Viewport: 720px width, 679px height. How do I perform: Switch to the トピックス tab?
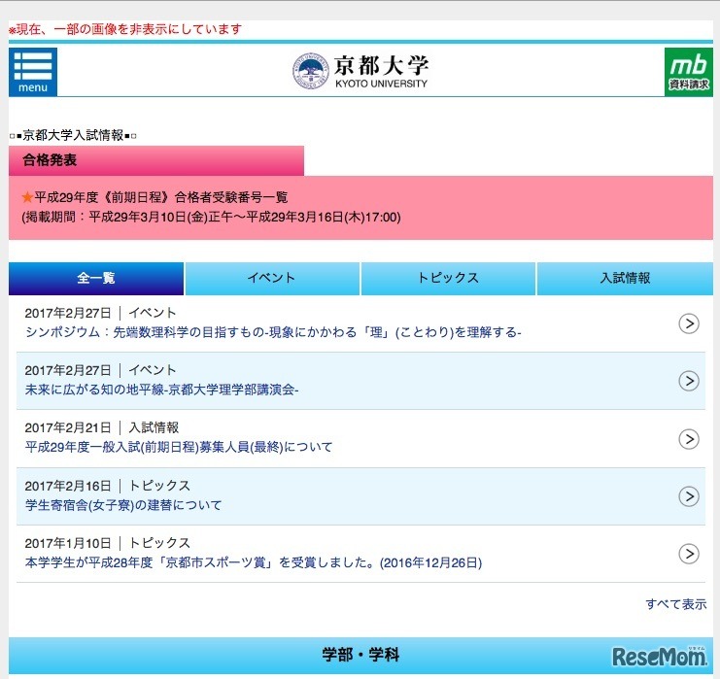coord(448,278)
